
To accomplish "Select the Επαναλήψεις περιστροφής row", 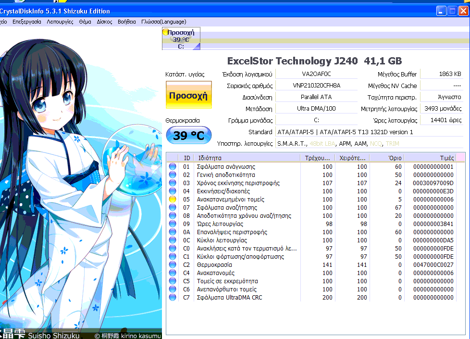I will coord(311,232).
